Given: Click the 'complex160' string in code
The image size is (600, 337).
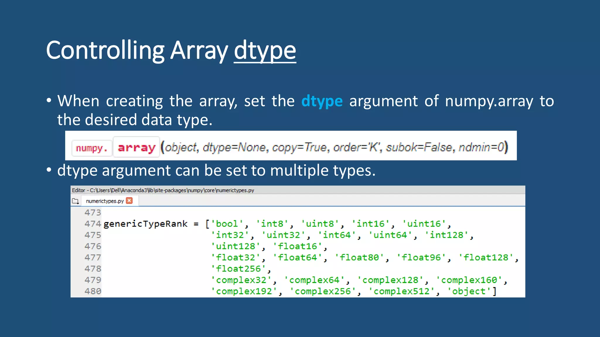Looking at the screenshot, I should click(469, 280).
